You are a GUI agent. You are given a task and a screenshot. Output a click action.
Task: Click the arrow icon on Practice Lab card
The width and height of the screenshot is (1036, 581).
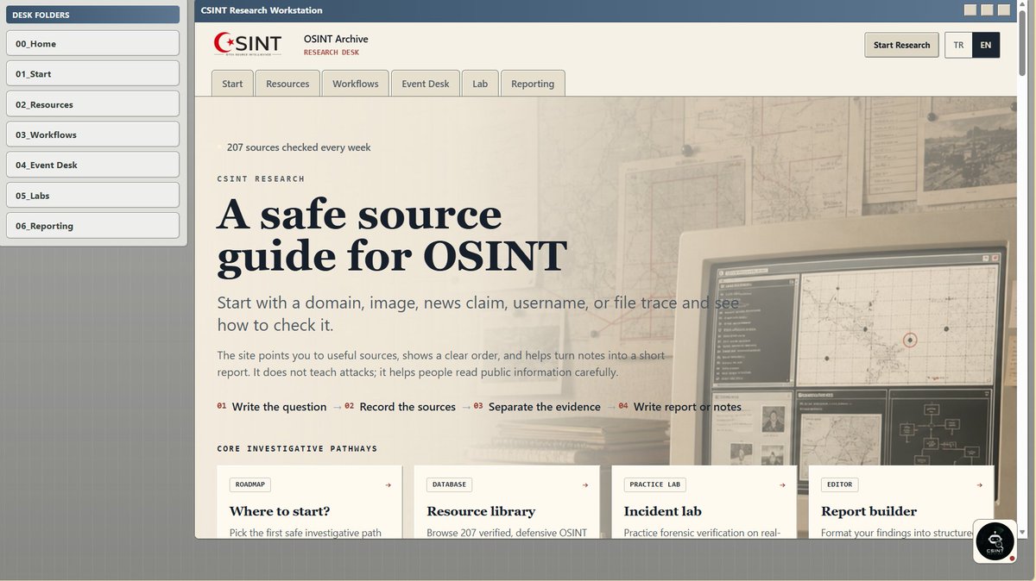click(x=782, y=484)
